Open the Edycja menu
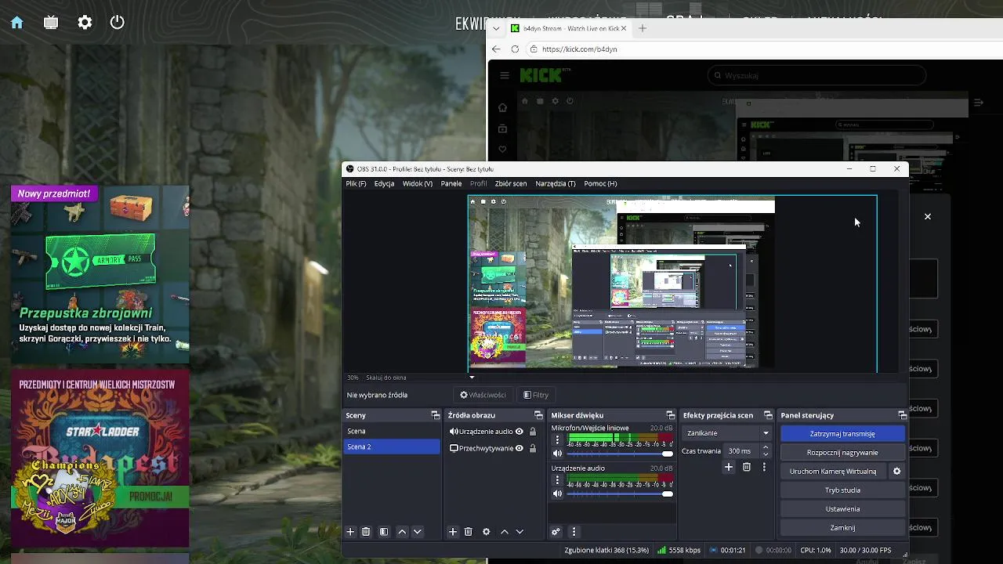 [384, 183]
